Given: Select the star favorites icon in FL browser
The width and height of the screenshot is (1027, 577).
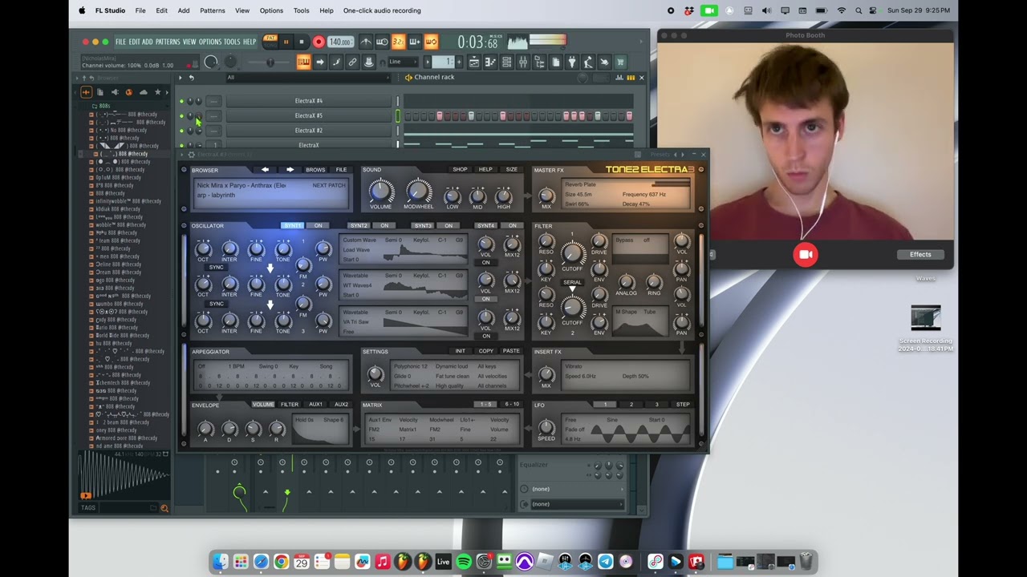Looking at the screenshot, I should (x=157, y=92).
